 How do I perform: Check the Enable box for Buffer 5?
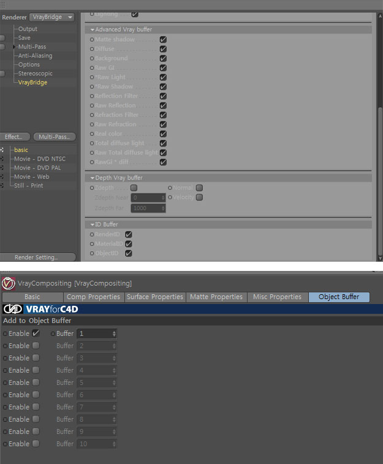pyautogui.click(x=36, y=382)
